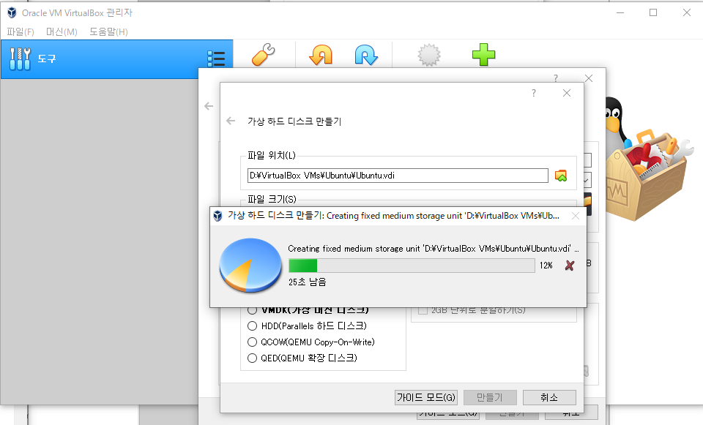The image size is (703, 425).
Task: Close the progress dialog window
Action: tap(576, 217)
